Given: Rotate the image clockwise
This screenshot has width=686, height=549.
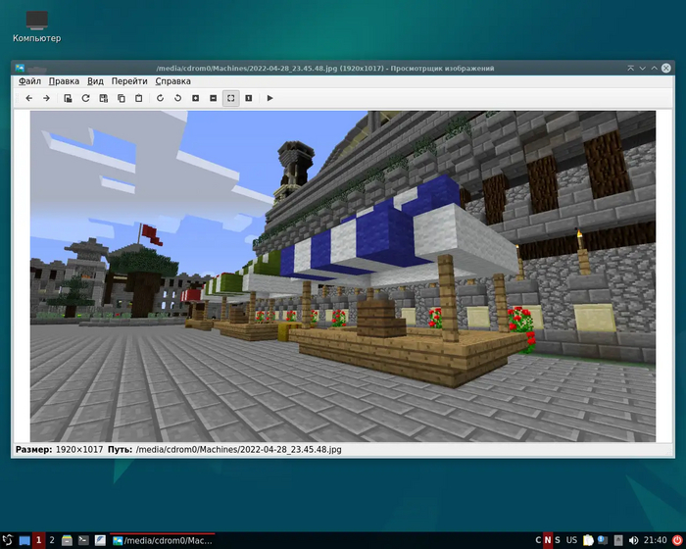Looking at the screenshot, I should pos(160,98).
